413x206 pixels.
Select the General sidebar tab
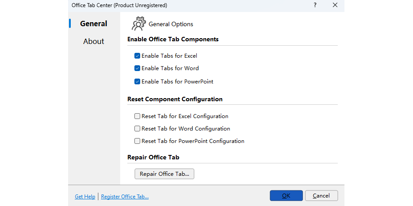93,24
